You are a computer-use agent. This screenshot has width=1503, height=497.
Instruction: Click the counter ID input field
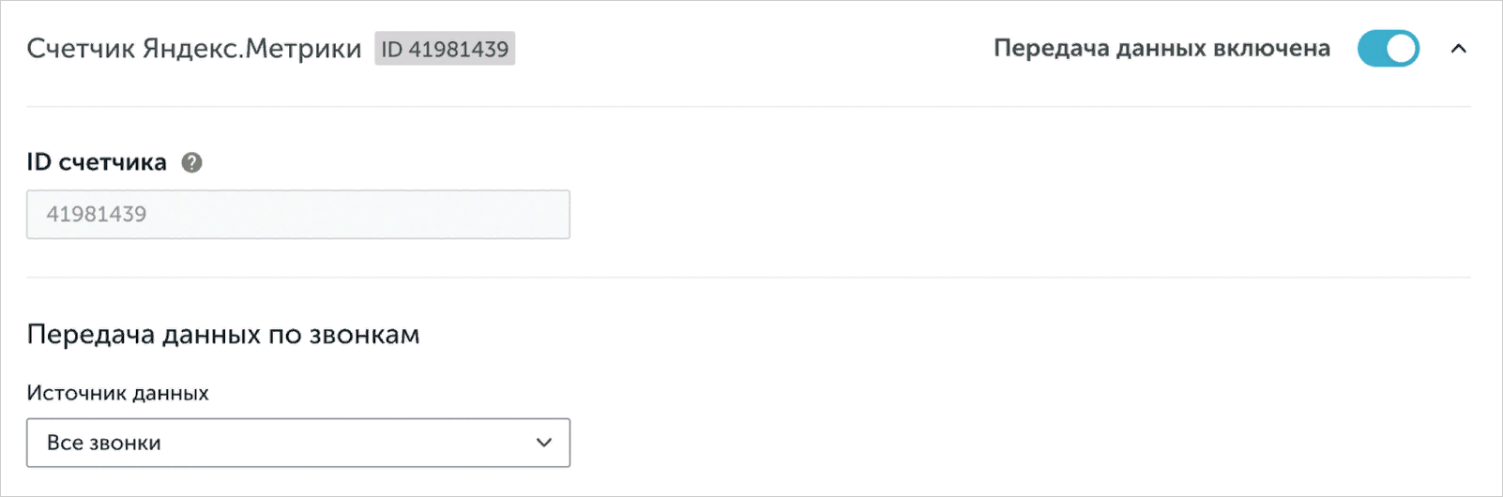297,215
